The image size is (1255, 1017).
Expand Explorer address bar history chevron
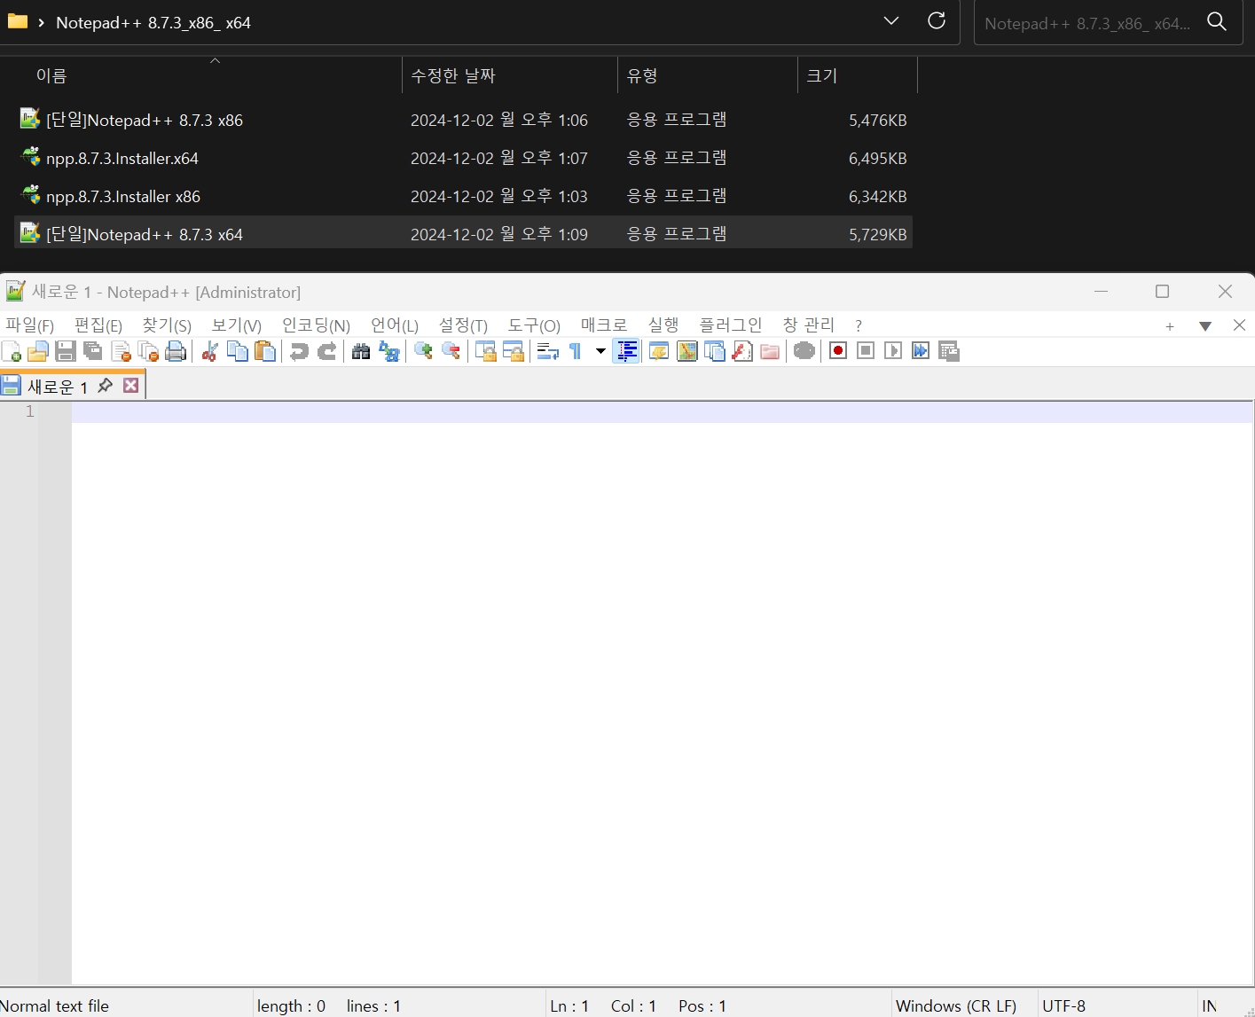pos(891,21)
